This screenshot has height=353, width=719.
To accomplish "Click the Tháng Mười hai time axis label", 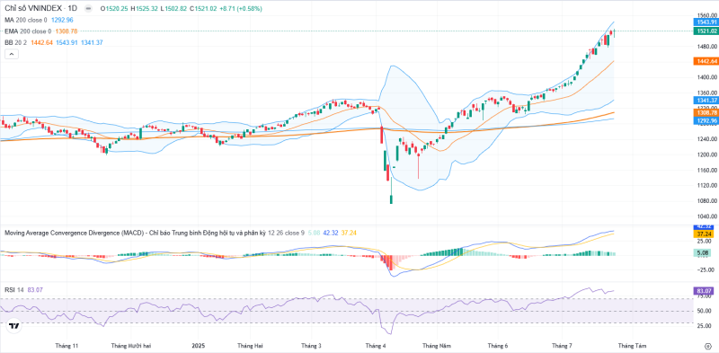I will tap(130, 345).
